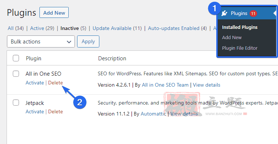278x144 pixels.
Task: Click the Bulk actions chevron arrow
Action: click(x=69, y=42)
